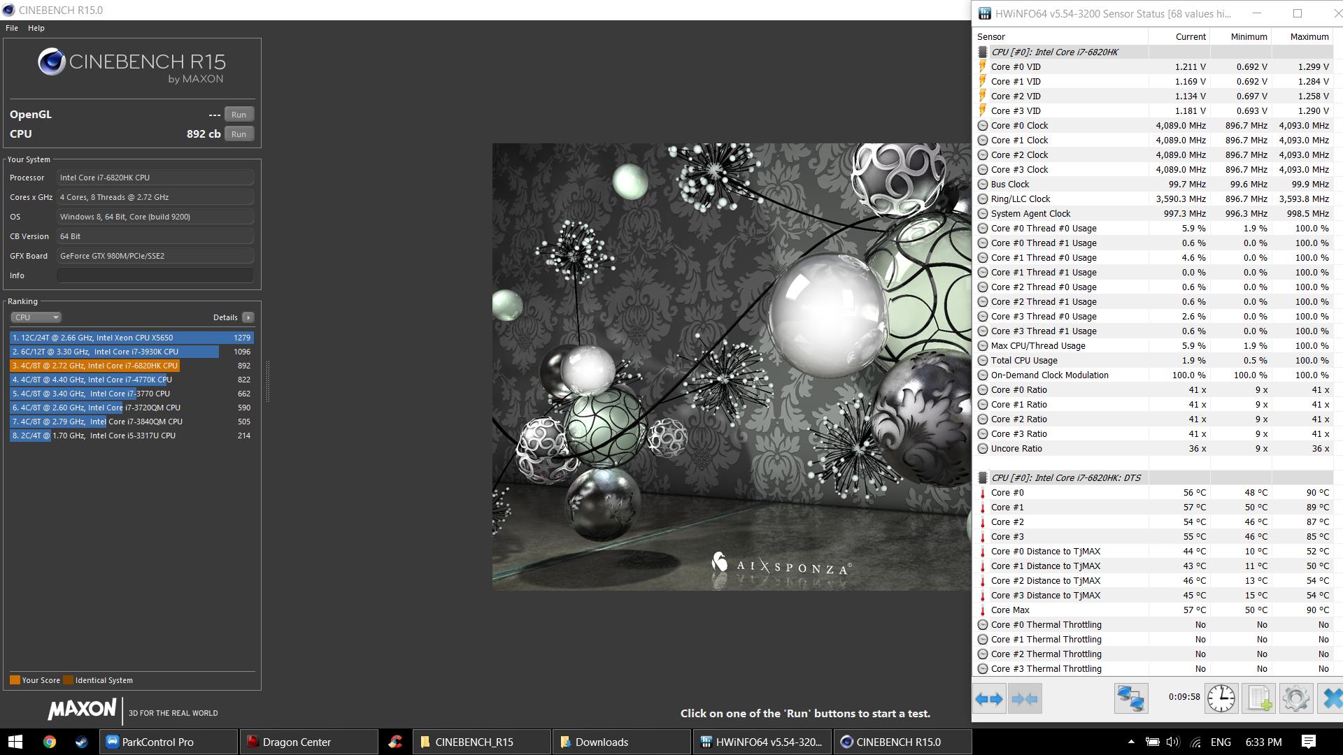Launch Chrome from the taskbar

[49, 742]
